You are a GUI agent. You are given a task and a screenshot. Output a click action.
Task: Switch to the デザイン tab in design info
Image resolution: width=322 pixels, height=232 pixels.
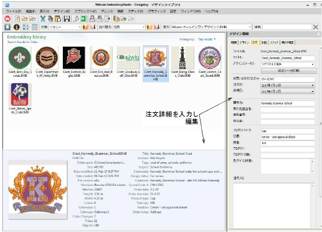click(244, 42)
